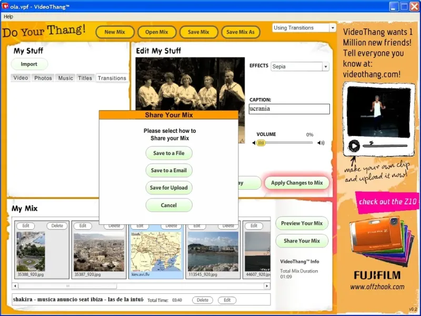The image size is (421, 316).
Task: Edit the 35388_920.jpg clip
Action: point(26,226)
